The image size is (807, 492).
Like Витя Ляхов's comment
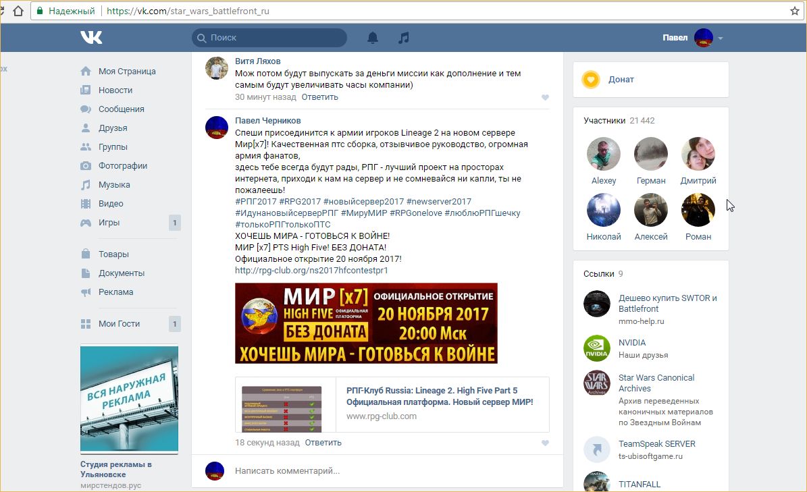pyautogui.click(x=545, y=98)
